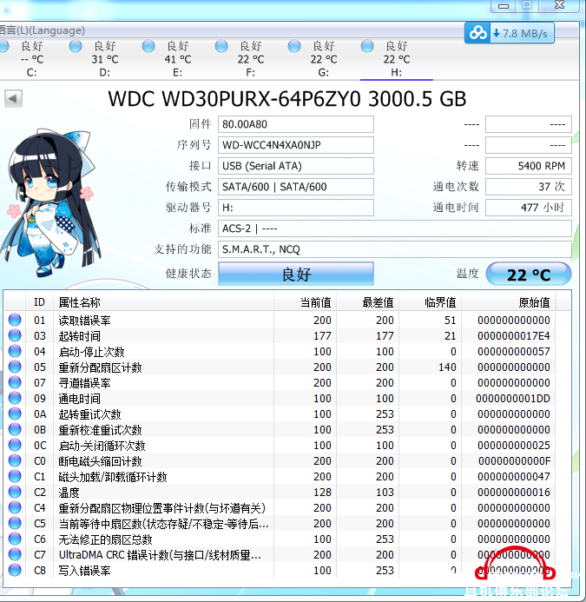Image resolution: width=586 pixels, height=602 pixels.
Task: Click the cloud download speed widget icon
Action: 477,33
